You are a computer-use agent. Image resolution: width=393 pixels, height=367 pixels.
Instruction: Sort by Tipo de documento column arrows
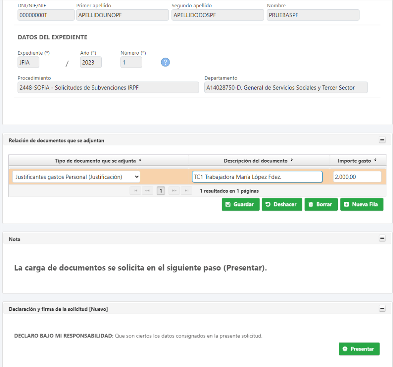click(x=140, y=160)
